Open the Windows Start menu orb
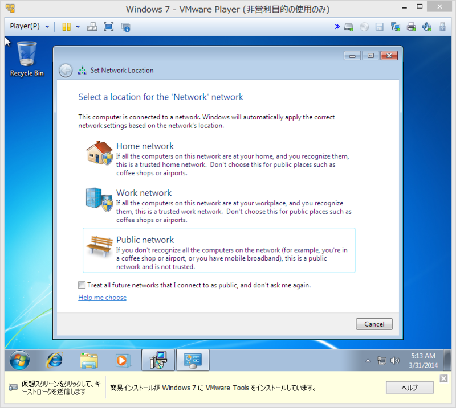 pyautogui.click(x=19, y=360)
